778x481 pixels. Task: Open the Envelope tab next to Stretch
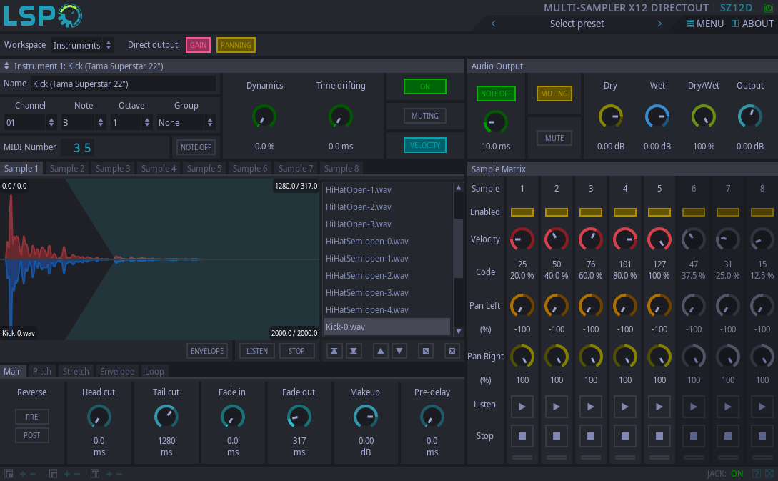click(116, 372)
